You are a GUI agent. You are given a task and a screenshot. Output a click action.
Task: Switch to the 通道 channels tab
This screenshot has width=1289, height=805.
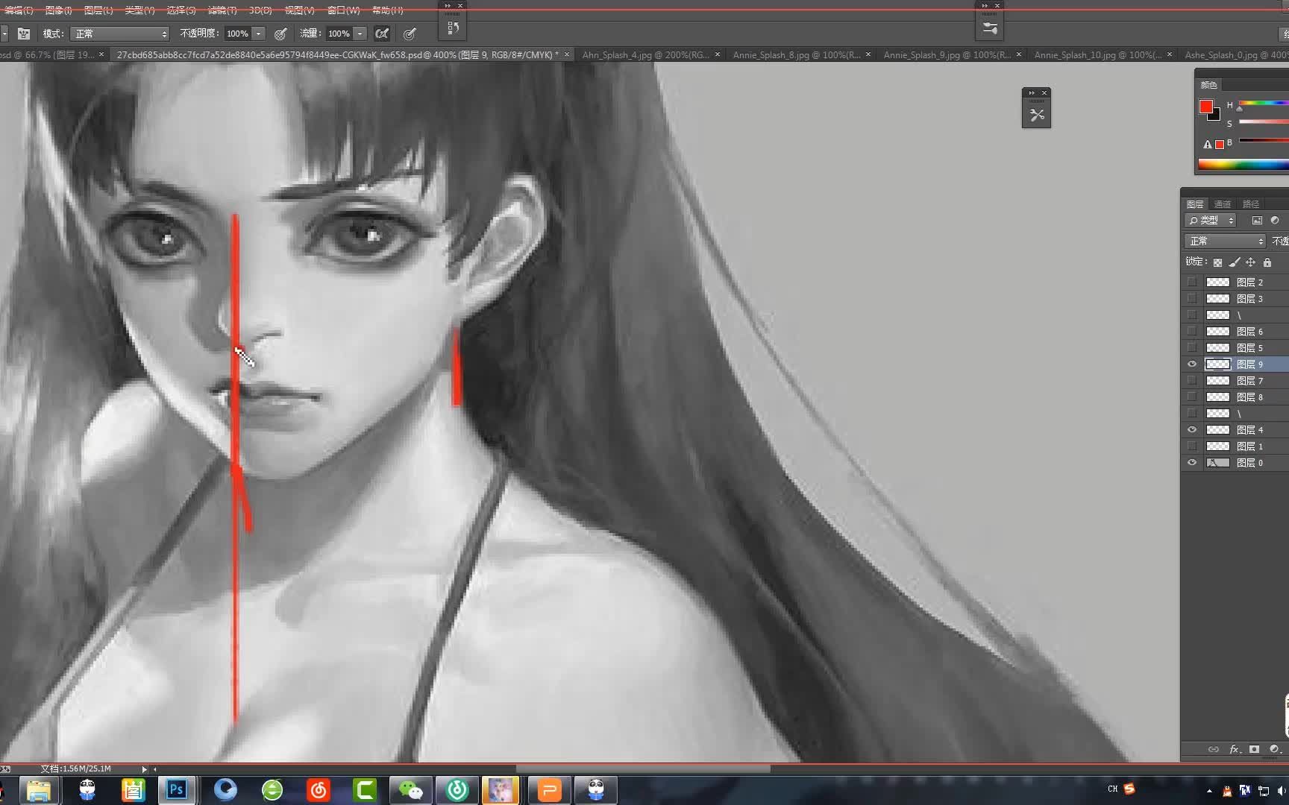click(1222, 204)
